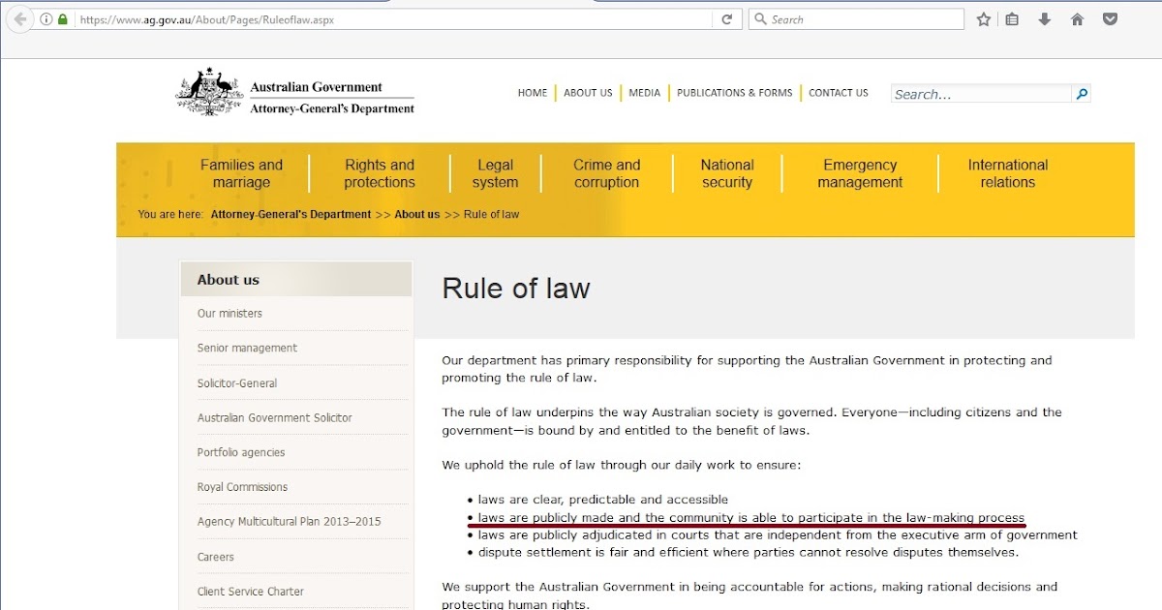Save the page to Pocket
Image resolution: width=1162 pixels, height=610 pixels.
tap(1109, 18)
